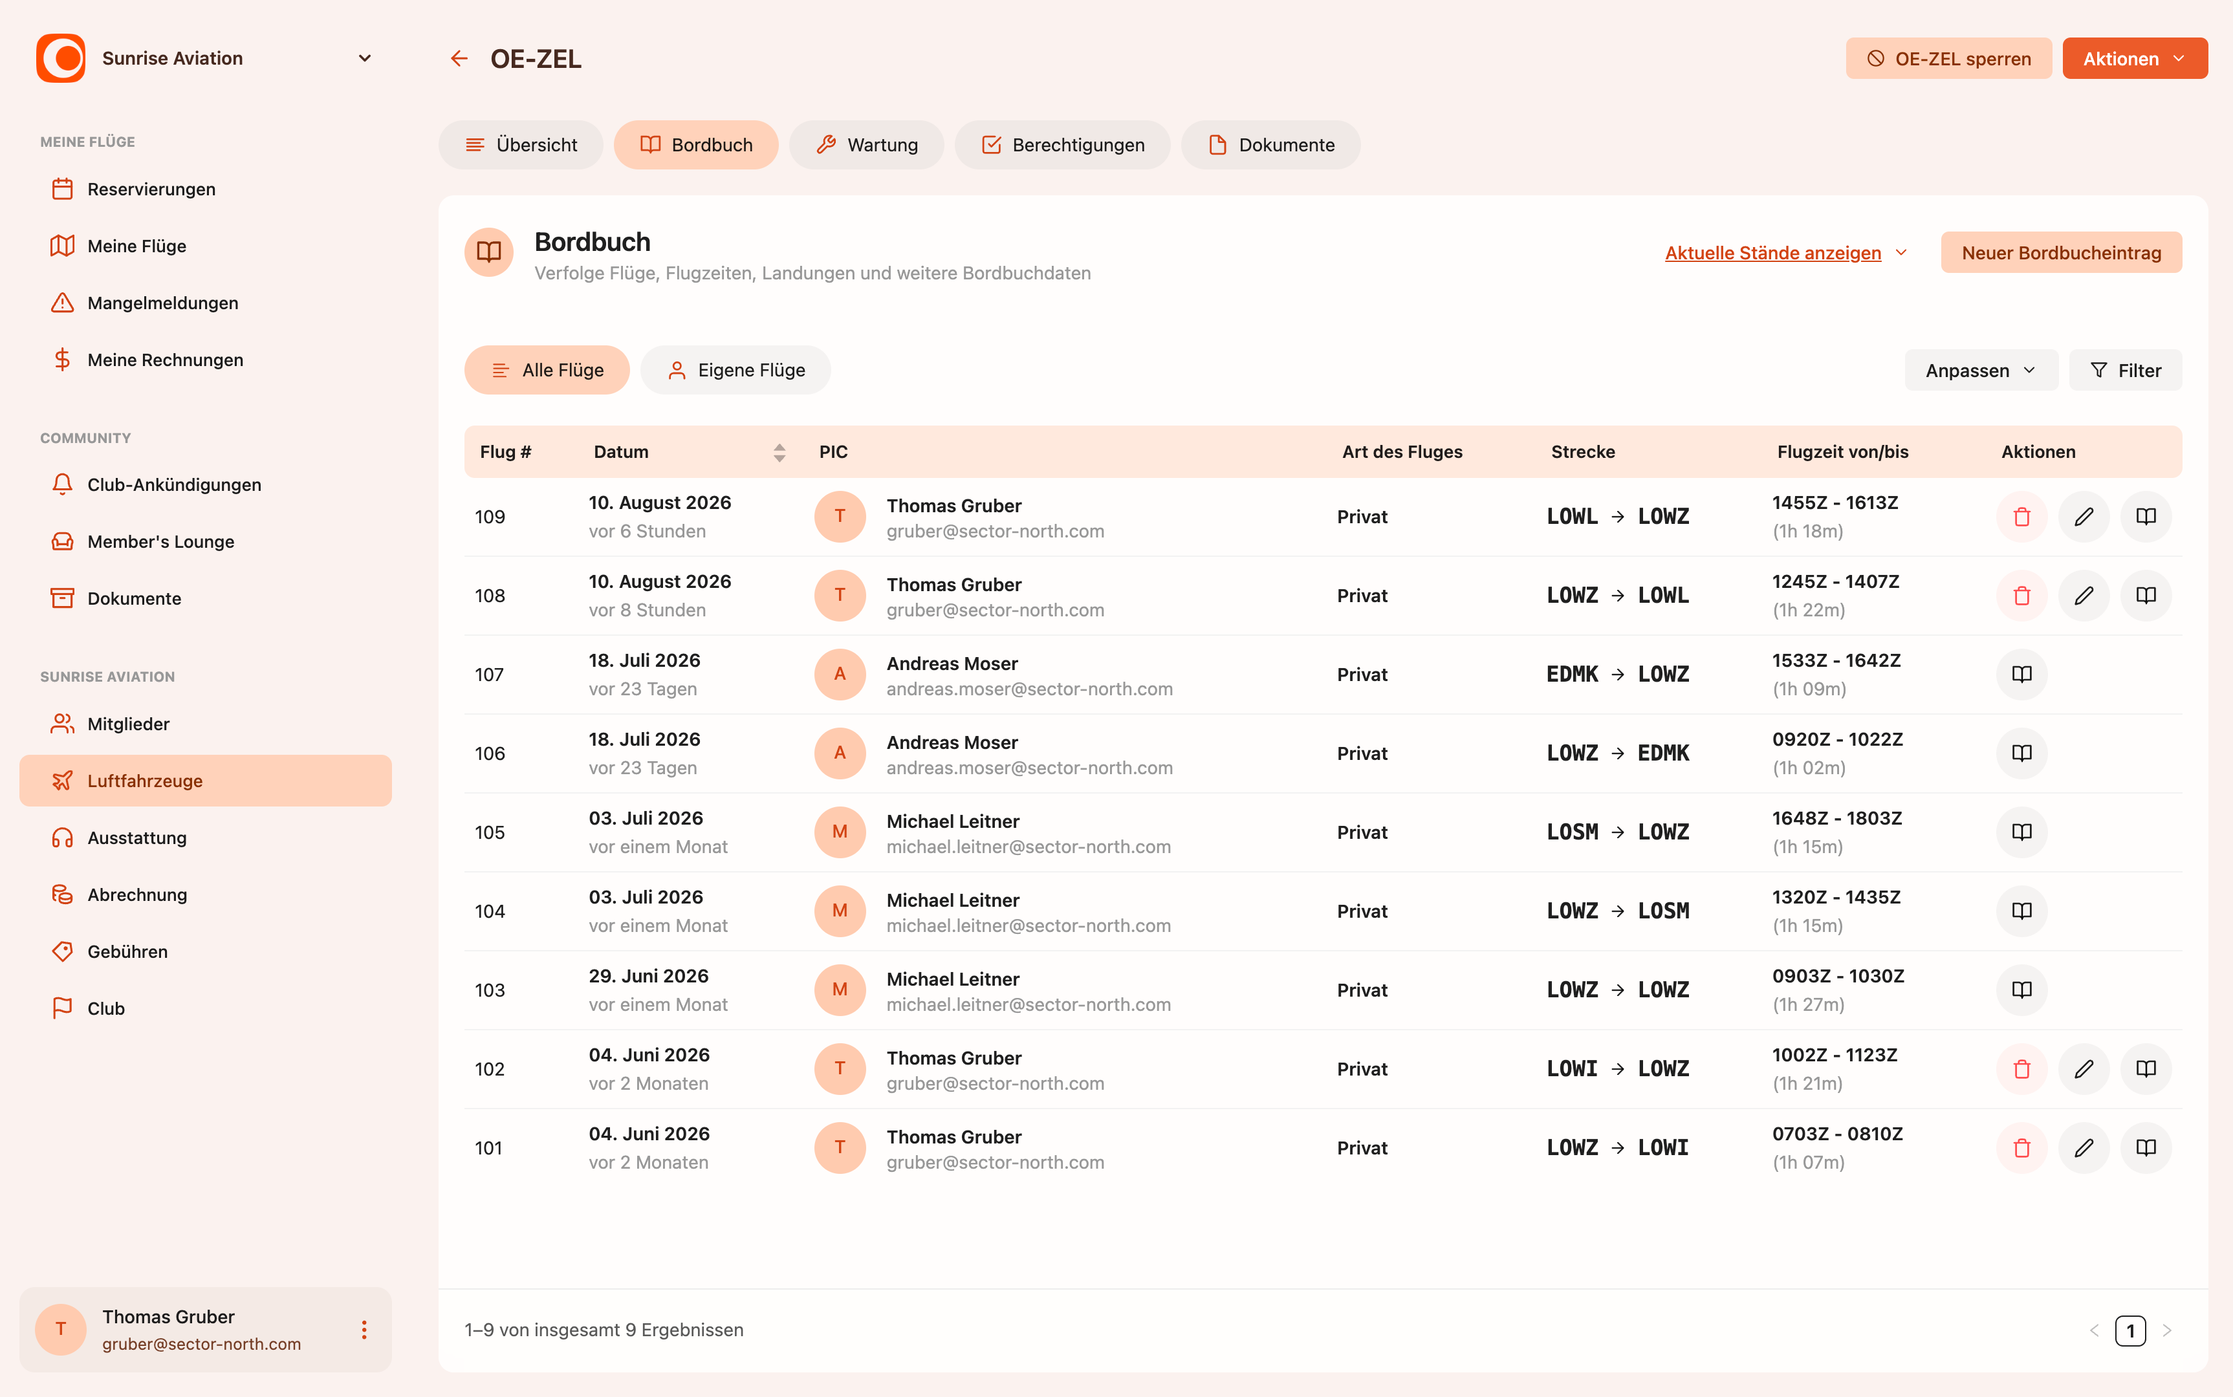Click the Flug # column header

point(505,452)
